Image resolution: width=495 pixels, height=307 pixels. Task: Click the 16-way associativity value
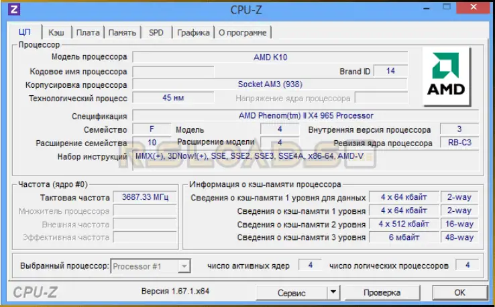pos(459,224)
